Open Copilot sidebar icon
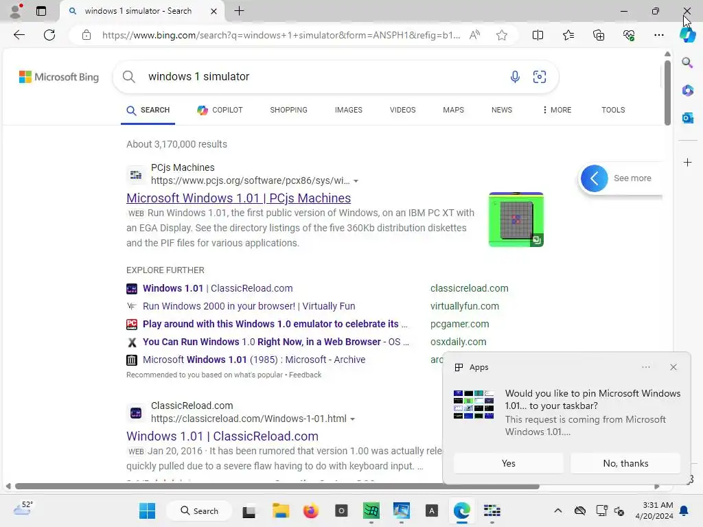The height and width of the screenshot is (527, 703). [687, 35]
